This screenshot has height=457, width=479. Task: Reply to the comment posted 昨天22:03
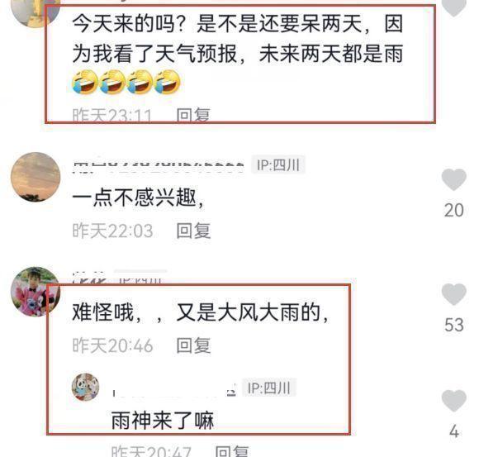[193, 231]
